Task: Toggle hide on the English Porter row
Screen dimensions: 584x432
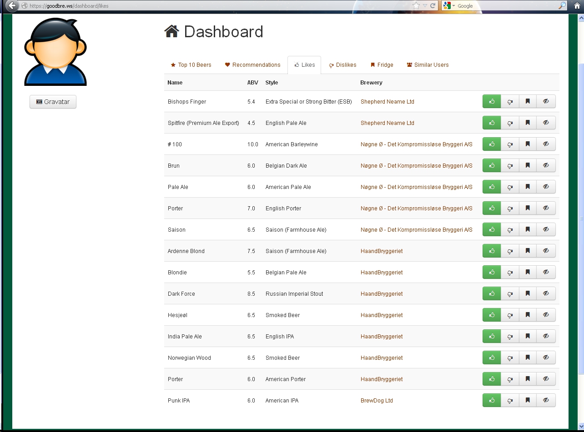Action: pyautogui.click(x=546, y=209)
